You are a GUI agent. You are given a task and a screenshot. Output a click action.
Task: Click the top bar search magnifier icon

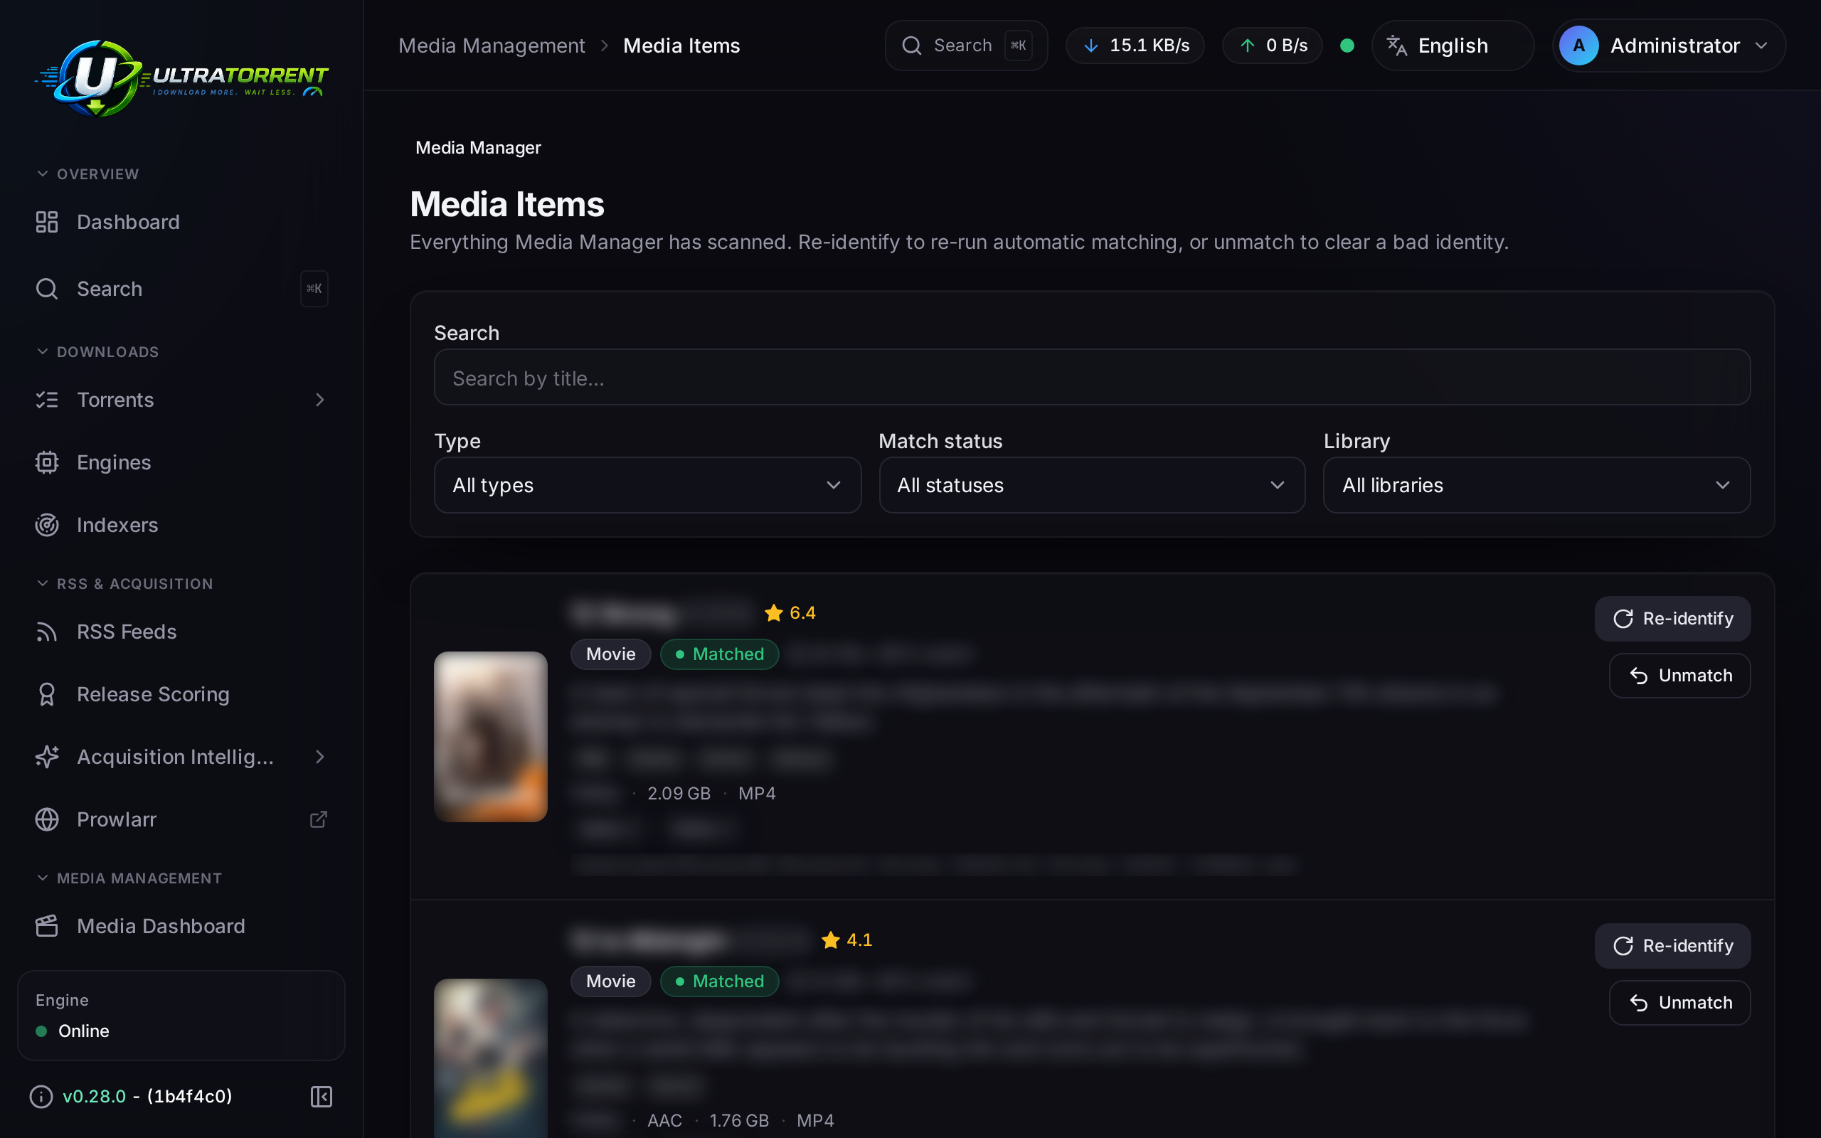coord(912,45)
